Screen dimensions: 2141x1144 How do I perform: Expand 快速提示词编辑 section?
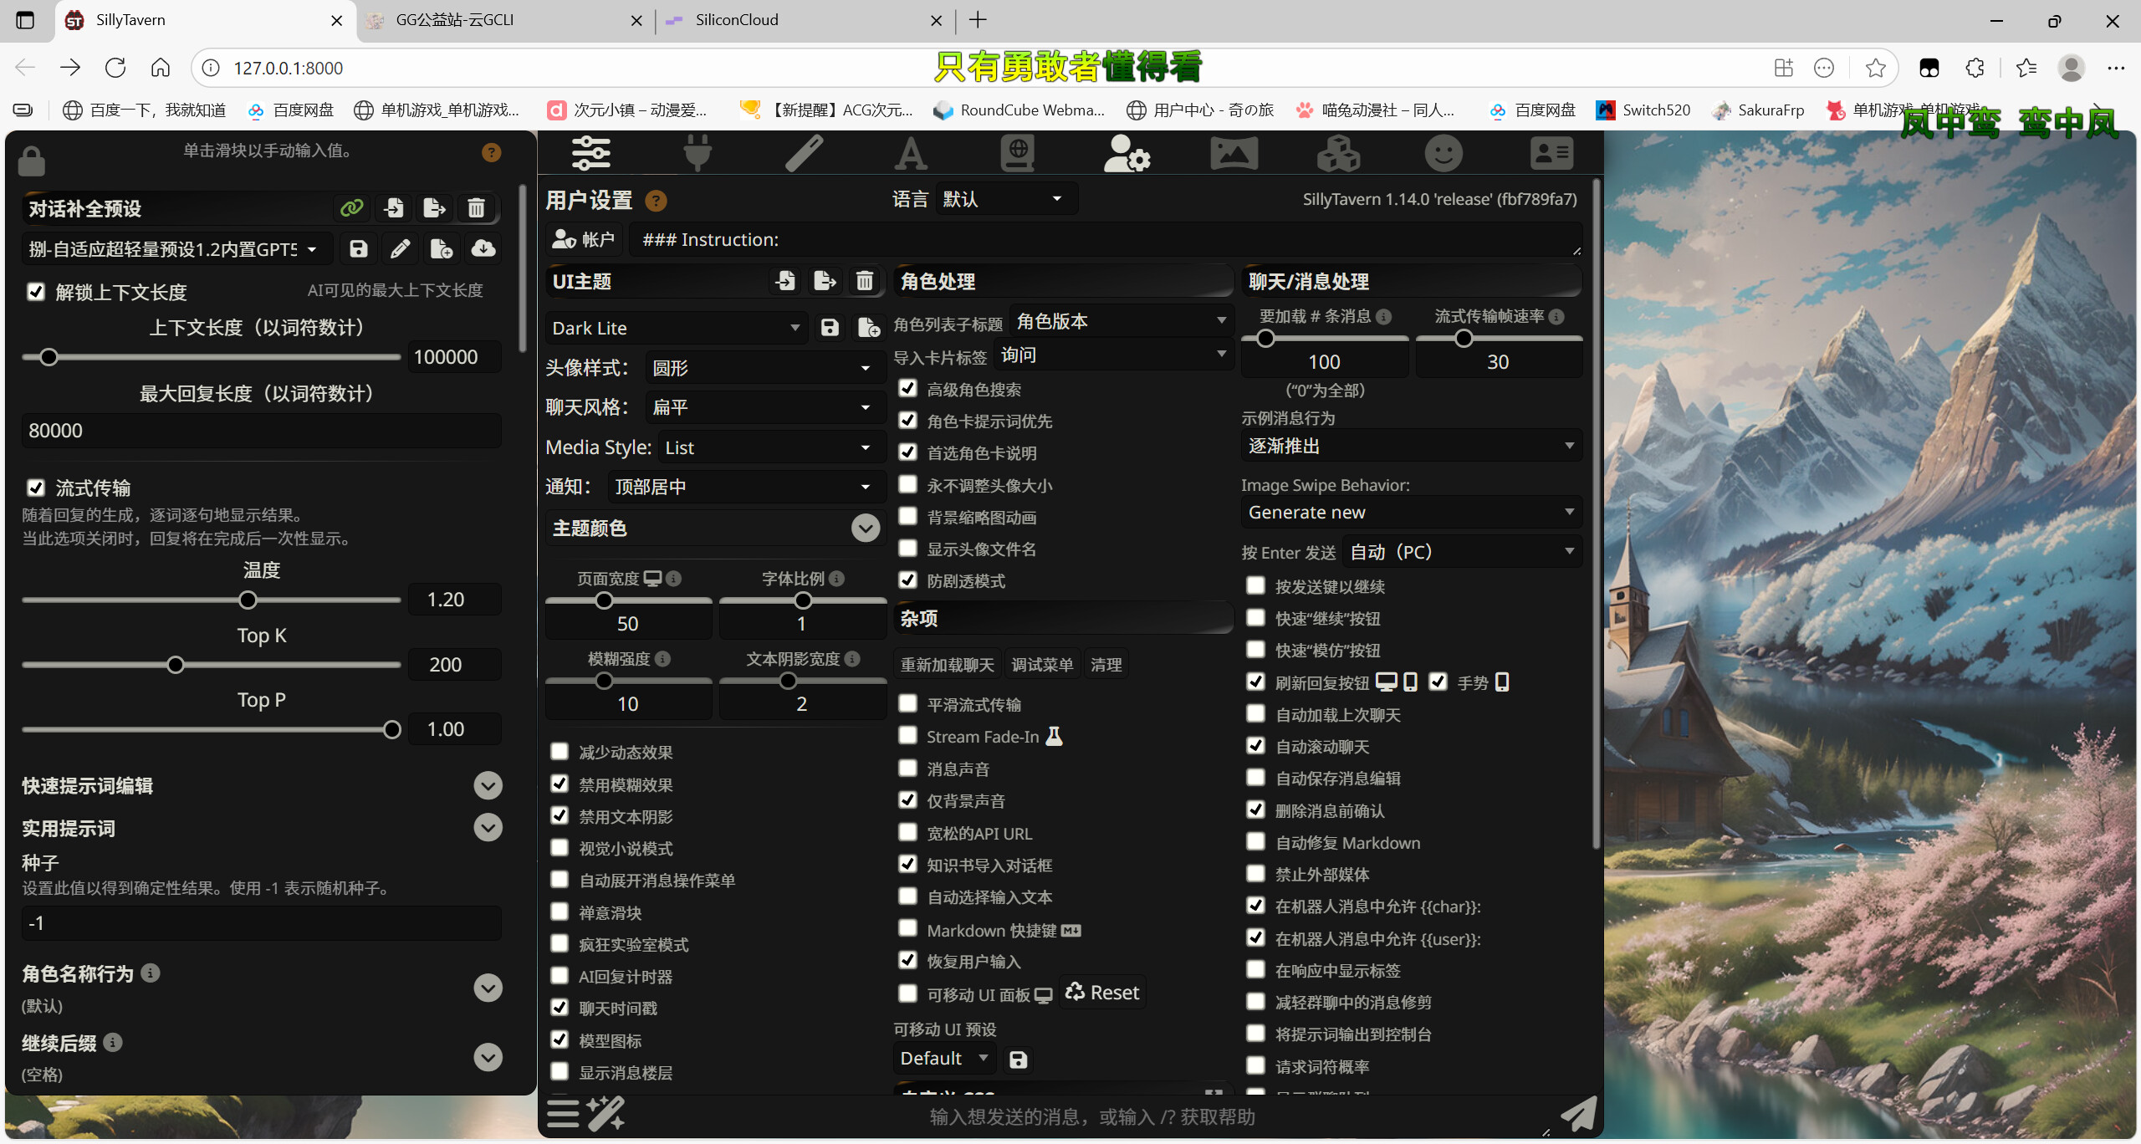click(488, 785)
